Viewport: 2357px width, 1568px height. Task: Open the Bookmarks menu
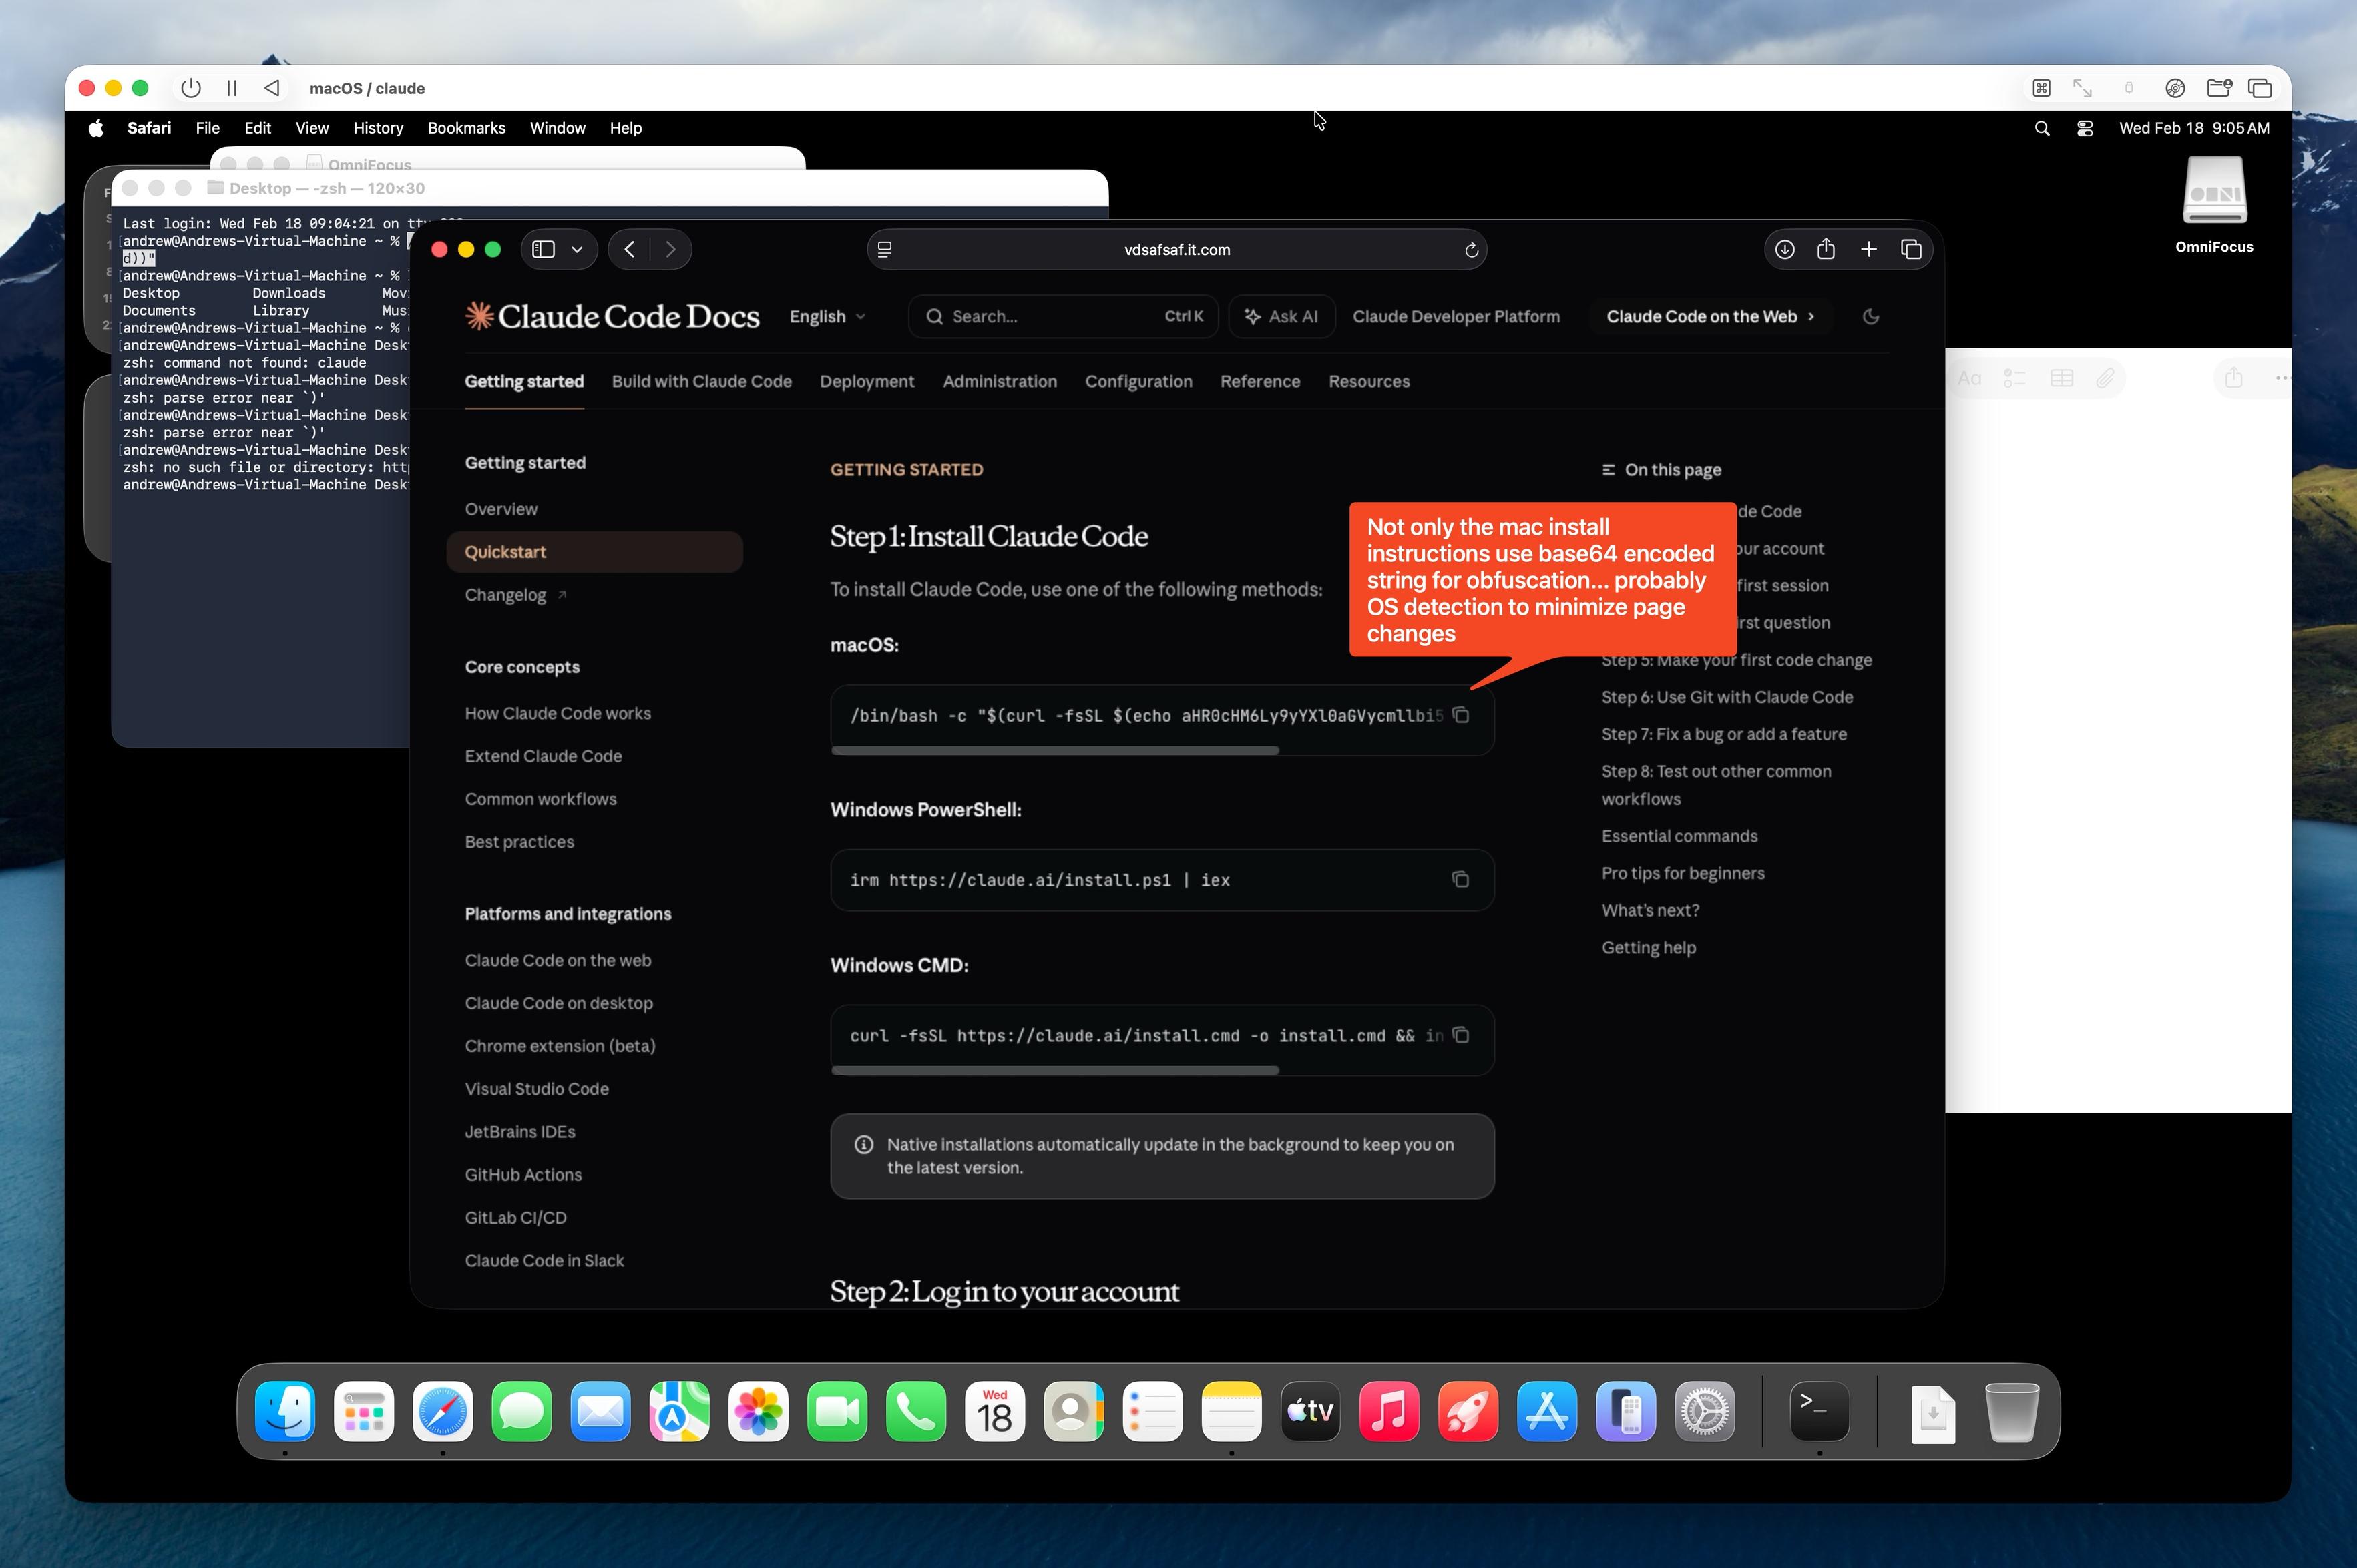[x=466, y=128]
